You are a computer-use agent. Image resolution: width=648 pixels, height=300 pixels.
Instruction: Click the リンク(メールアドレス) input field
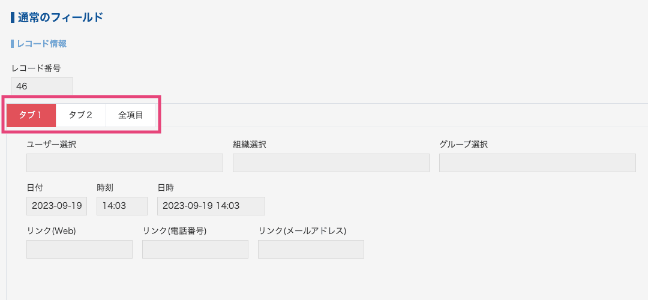[311, 249]
